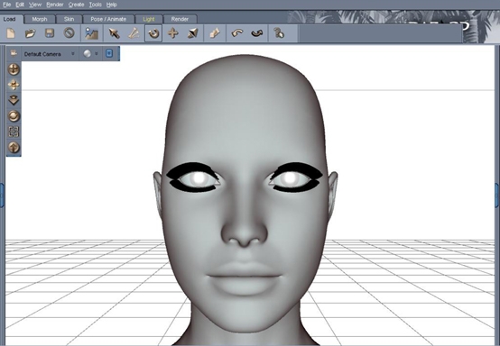The image size is (500, 346).
Task: Open the draw style sphere dropdown
Action: 91,54
